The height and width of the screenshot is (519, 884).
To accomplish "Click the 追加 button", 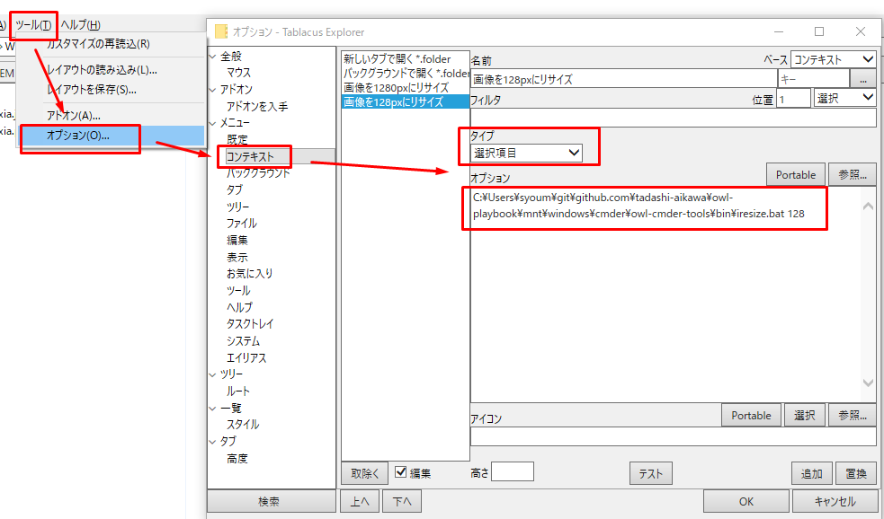I will coord(811,473).
